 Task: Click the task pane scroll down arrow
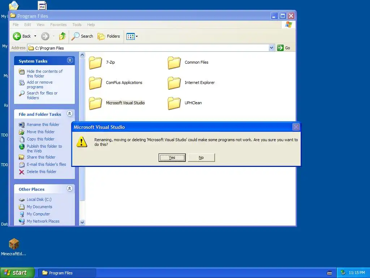point(82,222)
